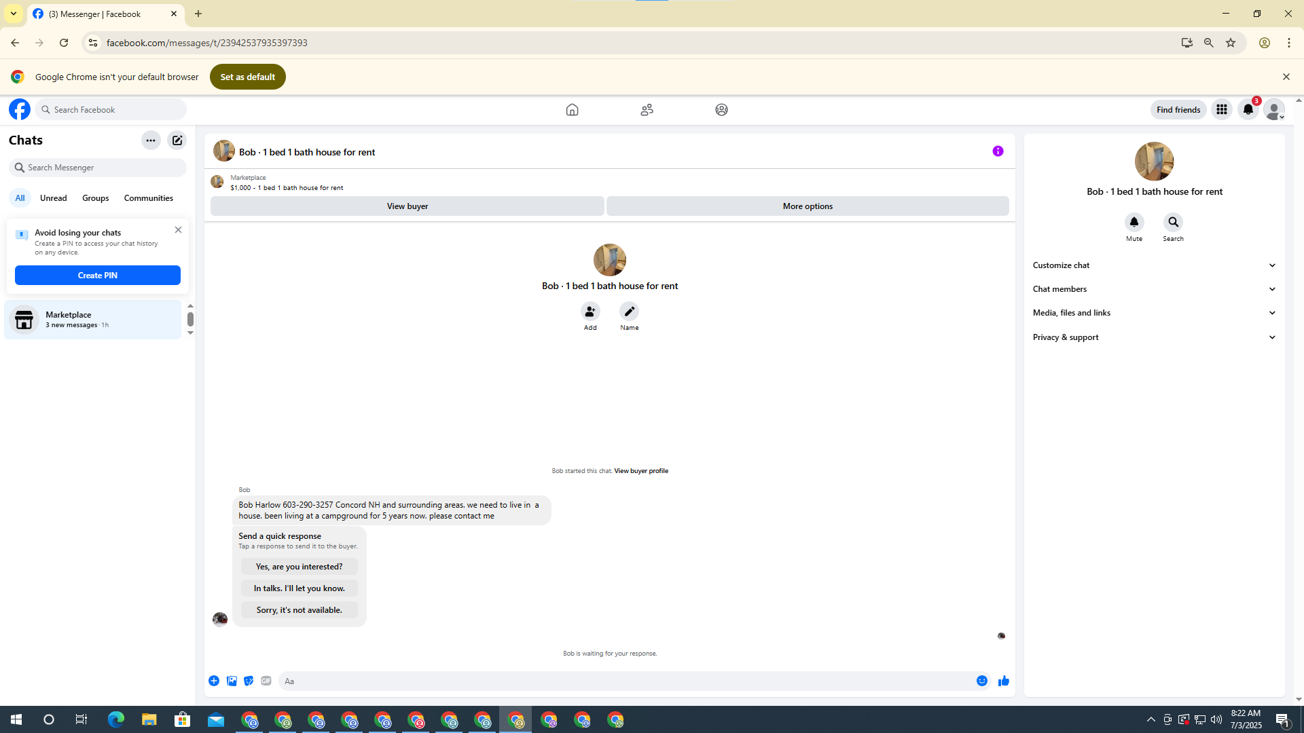The image size is (1304, 733).
Task: Click the GIF picker icon
Action: coord(266,681)
